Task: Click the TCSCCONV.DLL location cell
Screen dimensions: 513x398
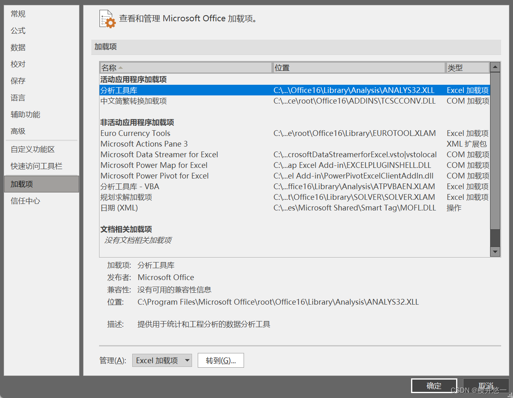Action: coord(355,101)
